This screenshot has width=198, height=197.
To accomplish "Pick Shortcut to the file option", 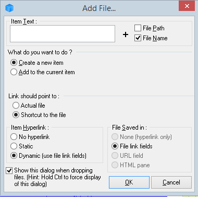I will point(16,115).
